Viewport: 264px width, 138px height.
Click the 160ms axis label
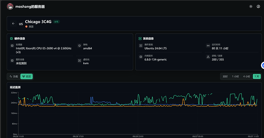click(14, 113)
